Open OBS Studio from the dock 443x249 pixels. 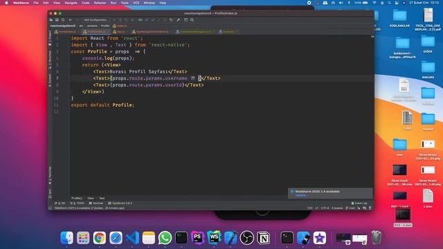click(247, 238)
